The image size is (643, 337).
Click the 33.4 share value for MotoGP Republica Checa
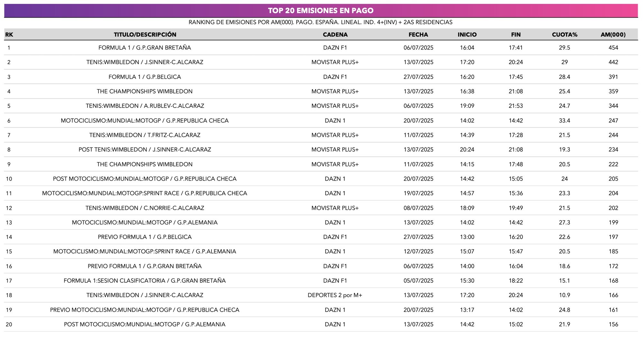pos(564,121)
